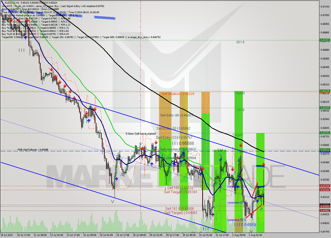
Task: Click the blue 'correction 61.8' label
Action: pos(237,203)
